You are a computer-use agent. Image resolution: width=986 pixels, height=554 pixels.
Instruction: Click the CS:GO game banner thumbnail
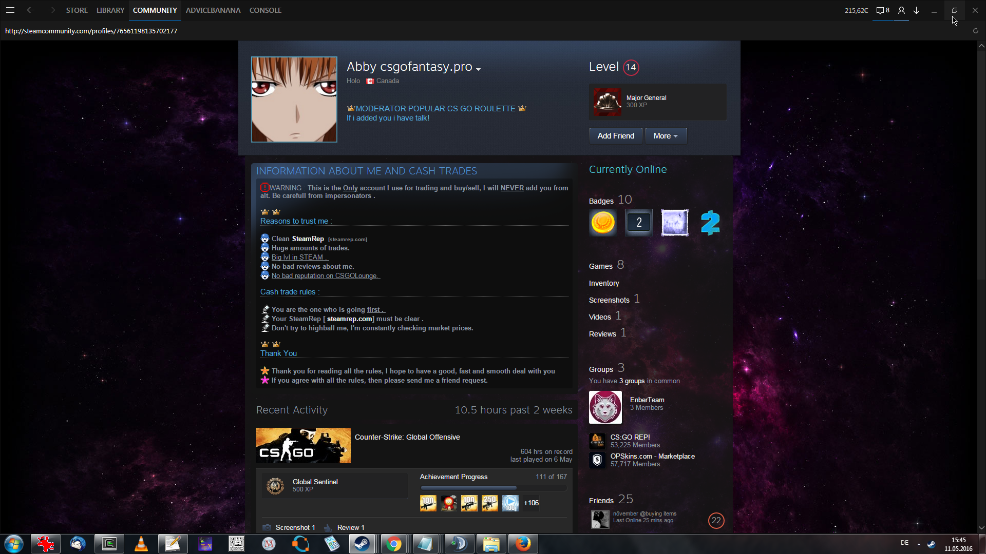click(303, 445)
